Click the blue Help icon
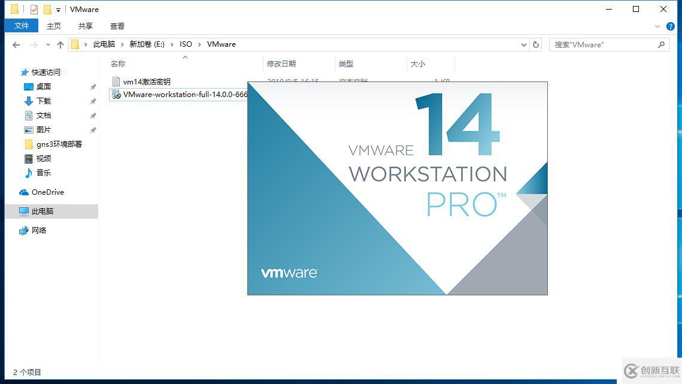Screen dimensions: 682x384 [671, 26]
